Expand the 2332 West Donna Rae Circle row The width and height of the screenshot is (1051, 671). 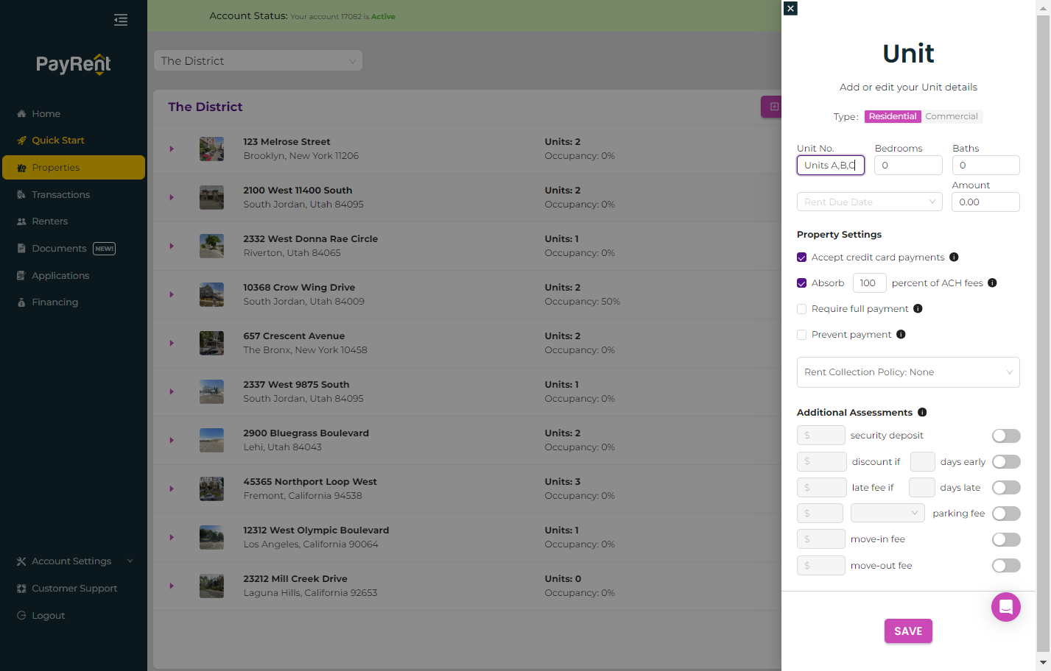tap(172, 246)
